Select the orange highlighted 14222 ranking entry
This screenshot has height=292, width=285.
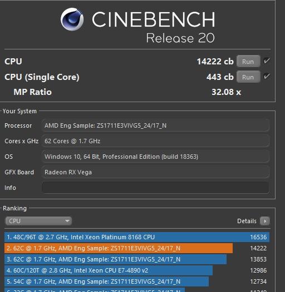click(137, 248)
